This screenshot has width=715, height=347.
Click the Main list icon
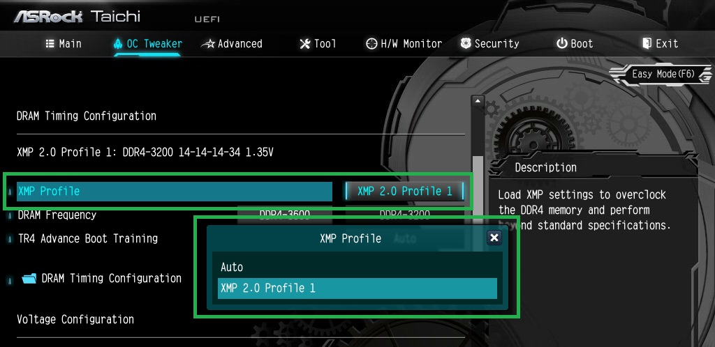[50, 44]
